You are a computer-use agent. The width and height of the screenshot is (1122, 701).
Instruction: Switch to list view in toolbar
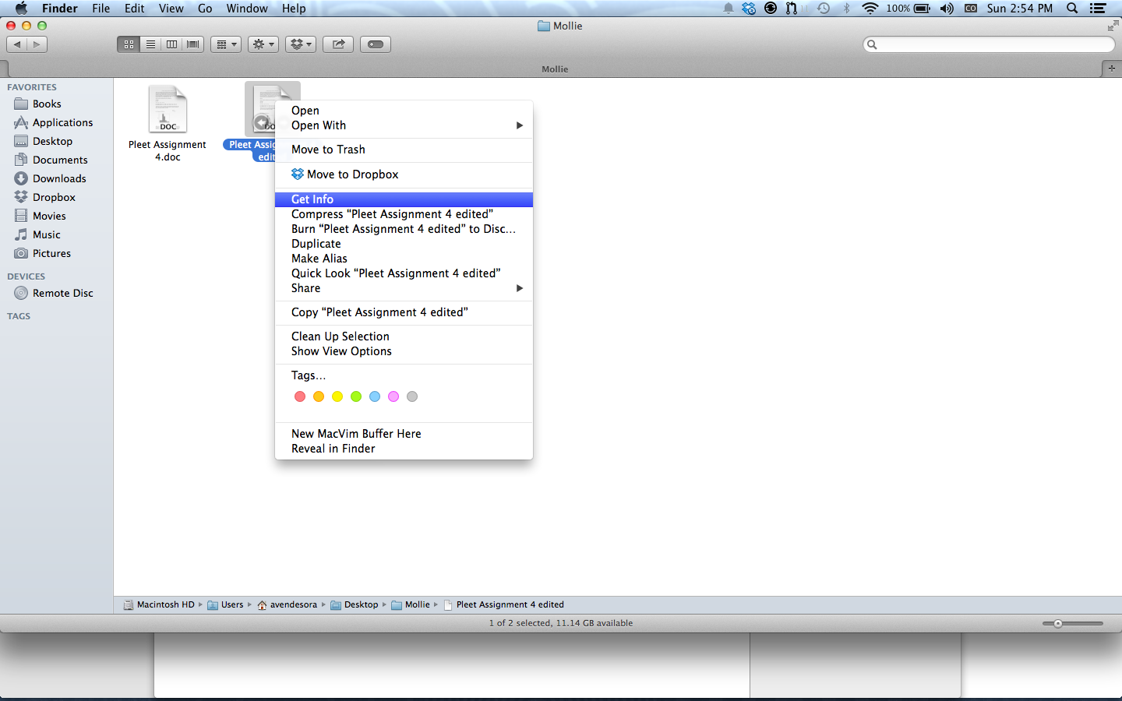click(x=150, y=44)
